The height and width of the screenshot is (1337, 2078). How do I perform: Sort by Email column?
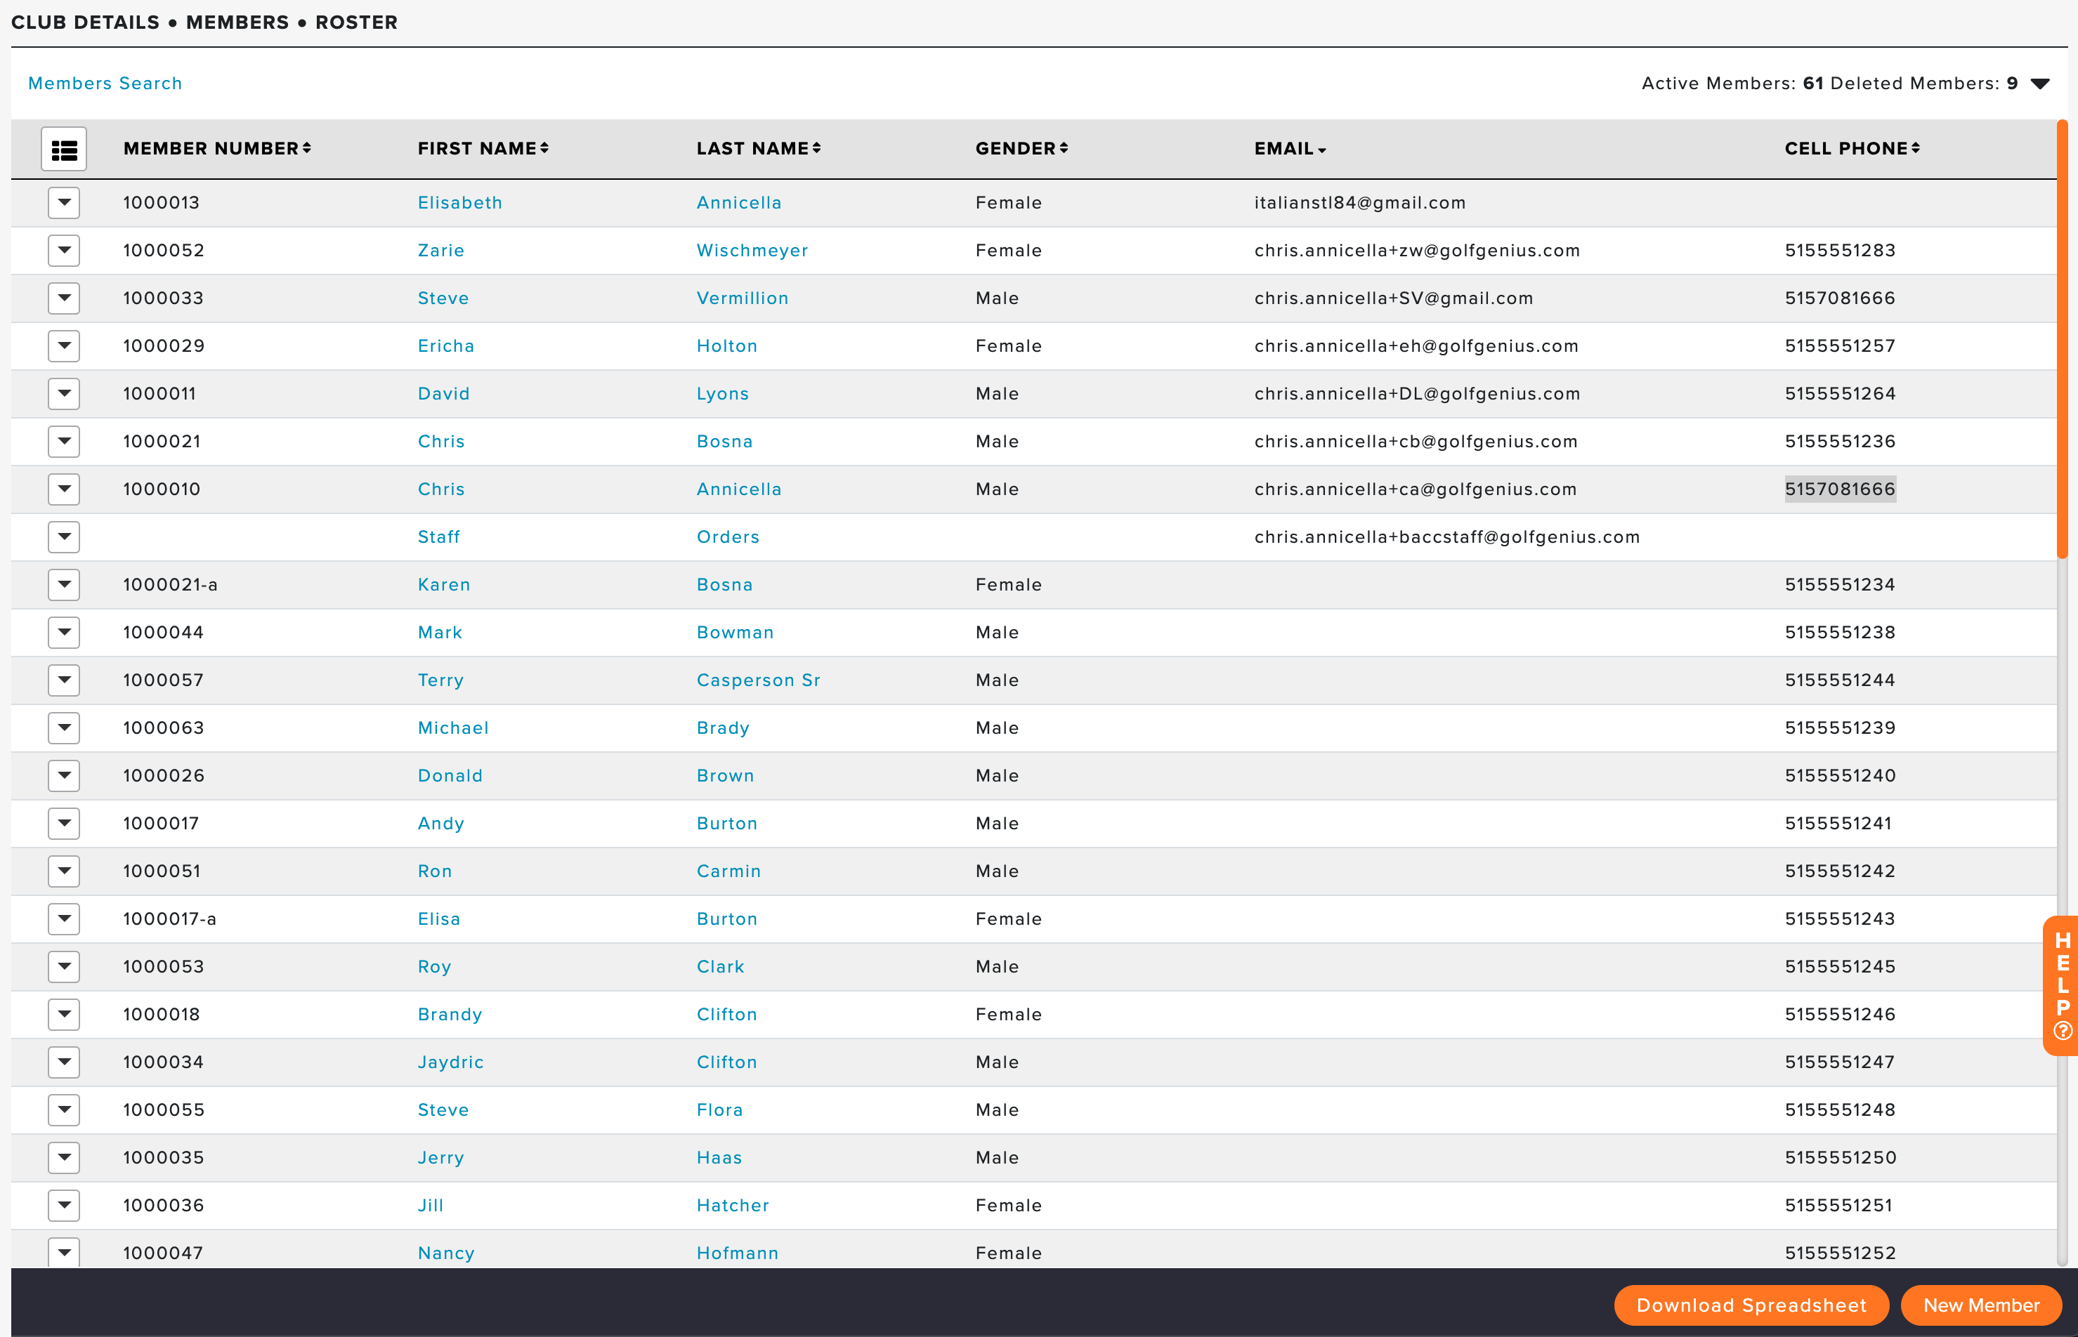(1290, 148)
